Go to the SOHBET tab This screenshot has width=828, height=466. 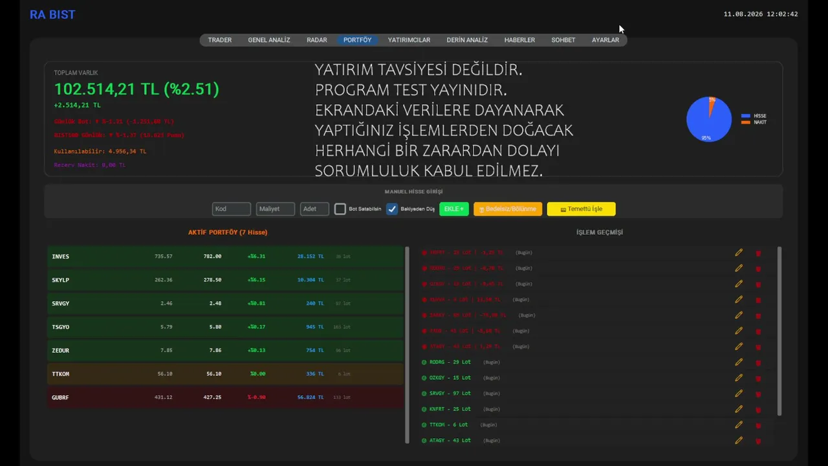coord(563,40)
